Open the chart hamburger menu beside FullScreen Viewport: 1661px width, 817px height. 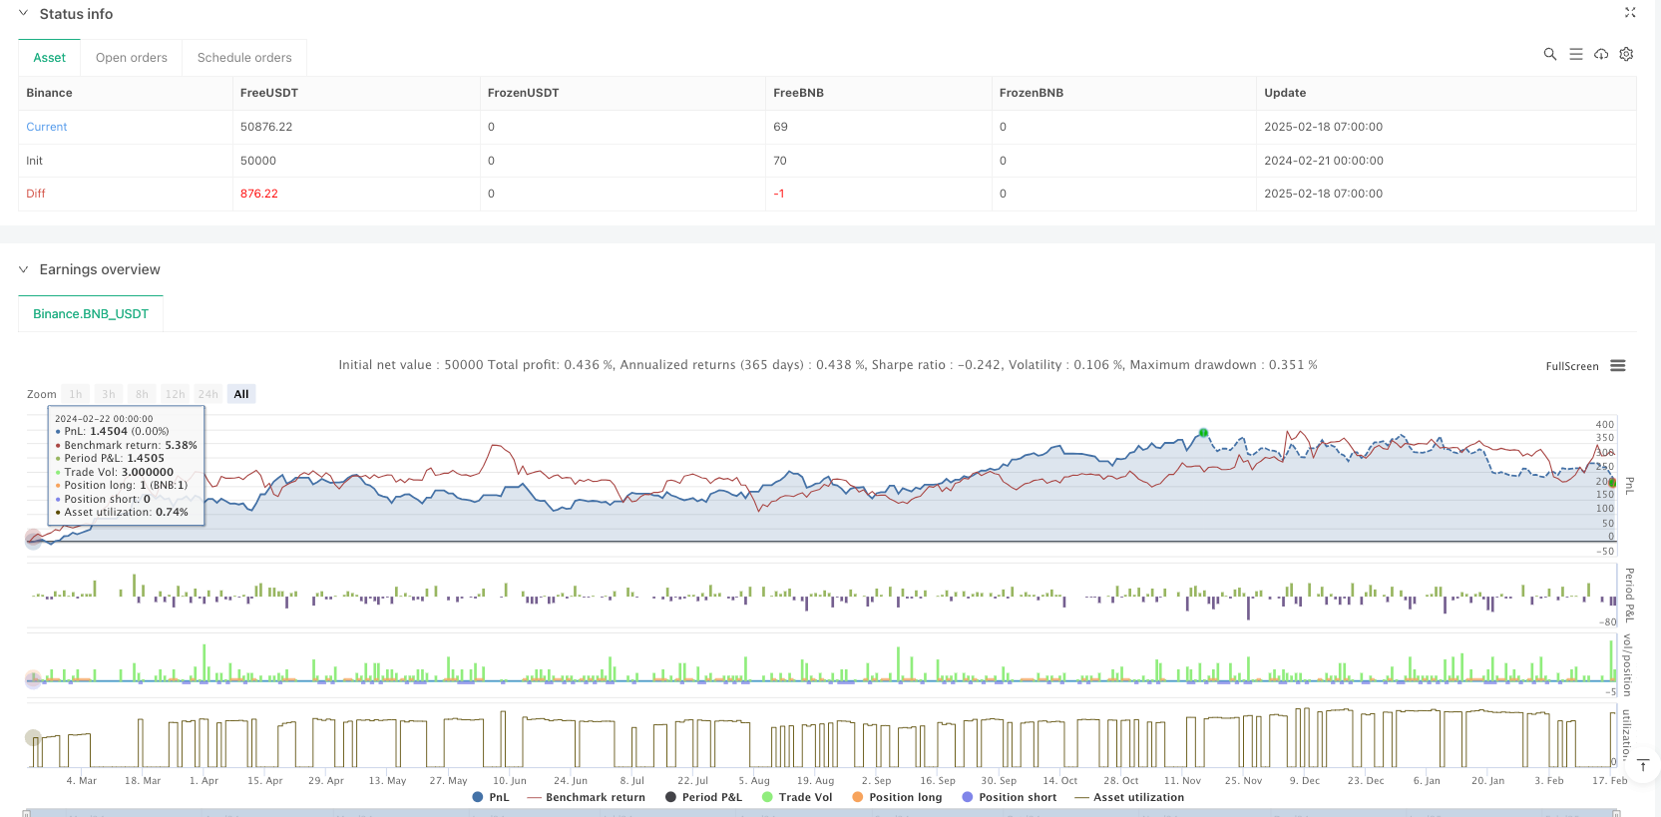click(x=1618, y=366)
